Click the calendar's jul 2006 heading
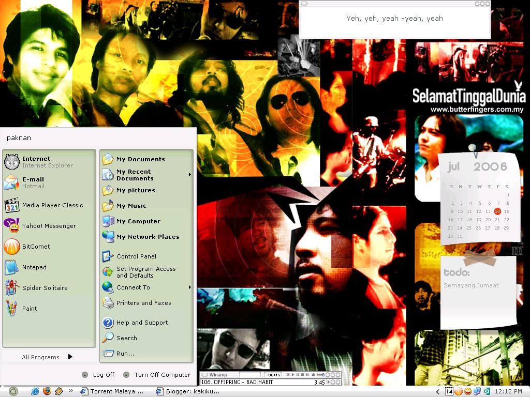 pyautogui.click(x=477, y=166)
